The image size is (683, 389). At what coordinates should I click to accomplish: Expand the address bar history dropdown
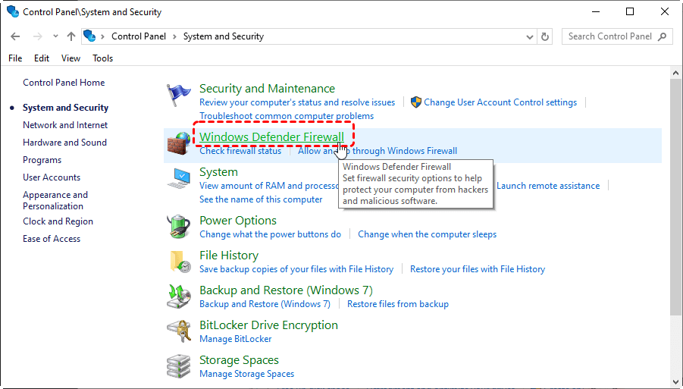click(x=529, y=36)
